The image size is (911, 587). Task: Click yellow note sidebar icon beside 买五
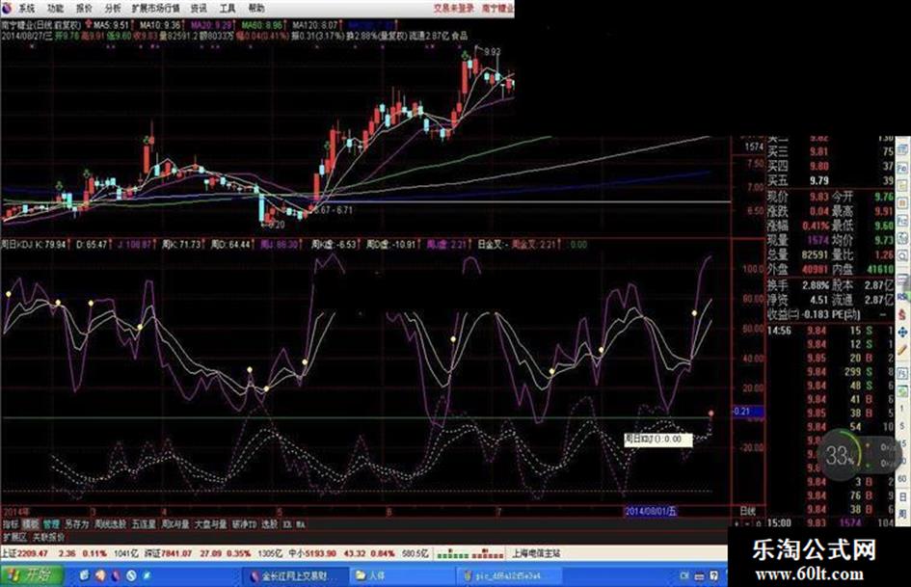coord(902,185)
